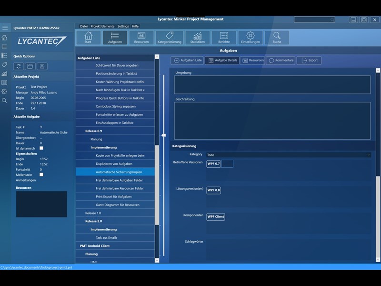Select task Automatische Sicherungskopien
Viewport: 381px width, 286px height.
coord(115,172)
